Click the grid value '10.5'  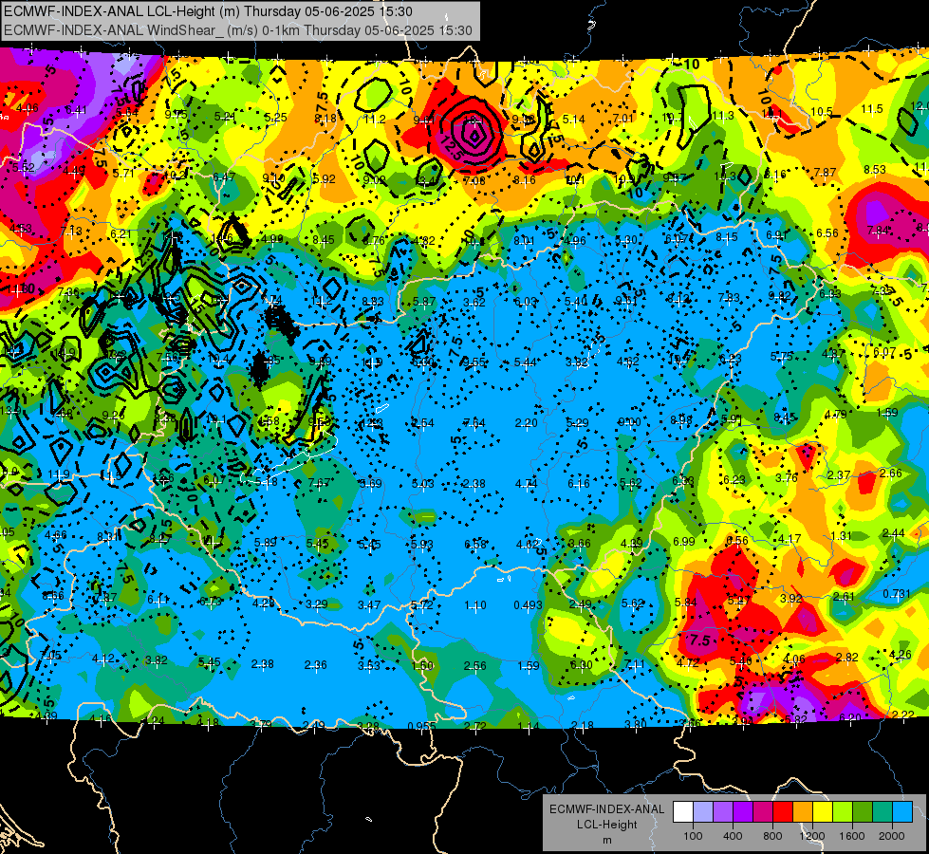click(821, 112)
